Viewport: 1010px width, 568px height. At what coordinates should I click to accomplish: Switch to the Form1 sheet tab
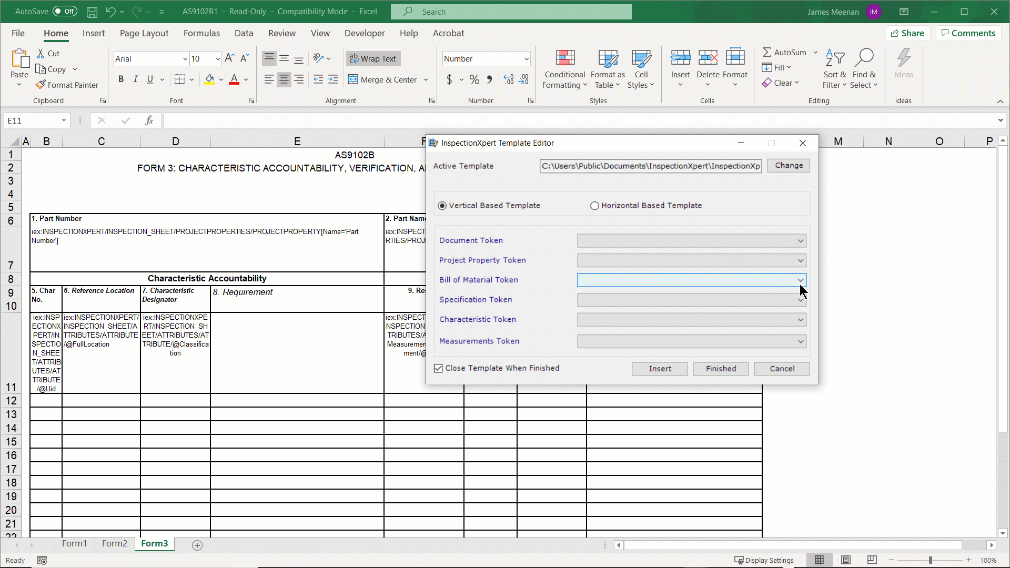pos(74,544)
